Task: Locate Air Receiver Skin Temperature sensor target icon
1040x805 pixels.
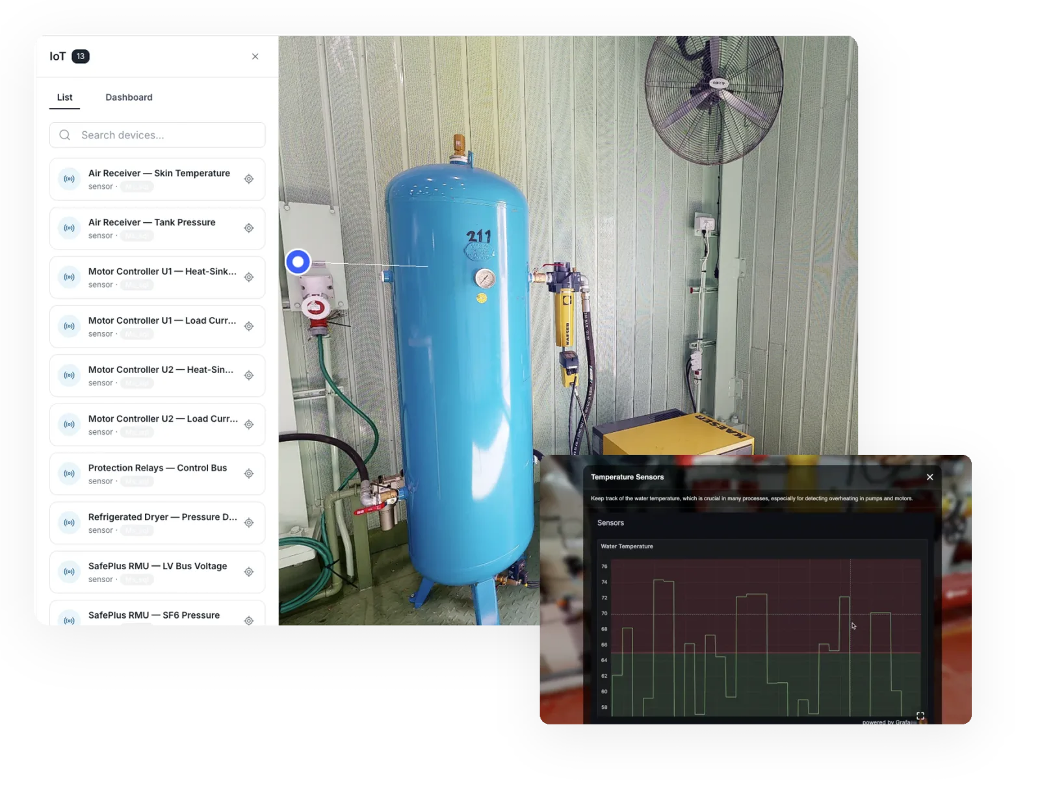Action: click(x=249, y=179)
